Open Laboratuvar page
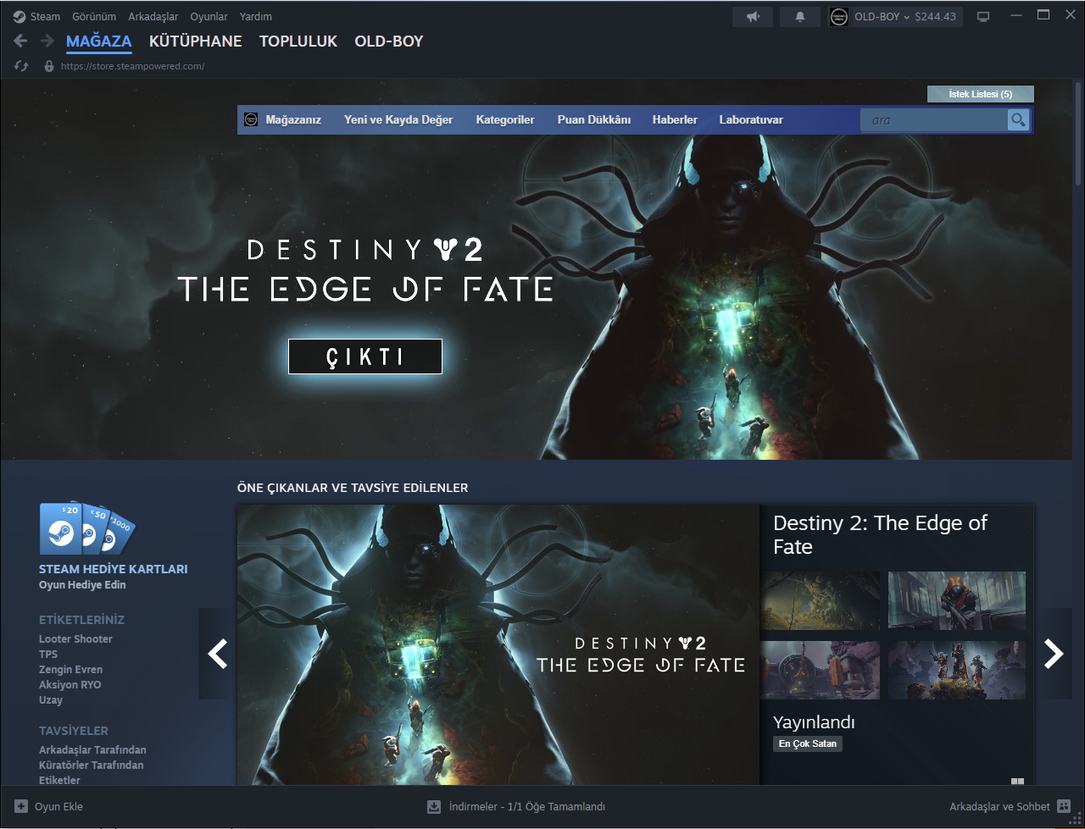 coord(751,120)
